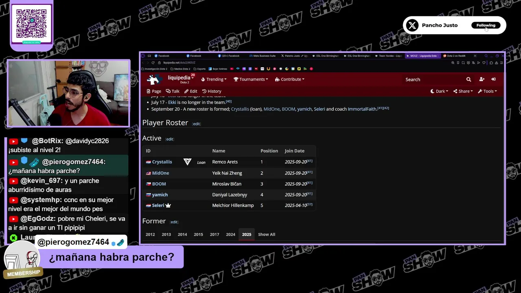
Task: Expand the Trending menu
Action: pyautogui.click(x=214, y=79)
